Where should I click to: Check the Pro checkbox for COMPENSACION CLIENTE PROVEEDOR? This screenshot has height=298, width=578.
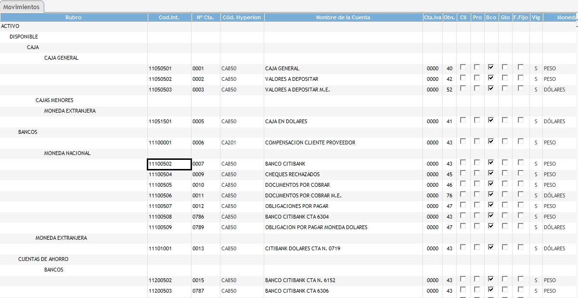coord(477,142)
